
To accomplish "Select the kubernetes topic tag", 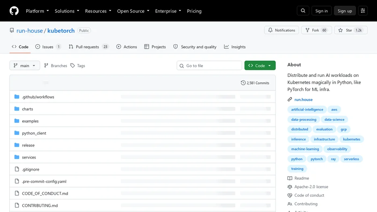I will pyautogui.click(x=352, y=139).
